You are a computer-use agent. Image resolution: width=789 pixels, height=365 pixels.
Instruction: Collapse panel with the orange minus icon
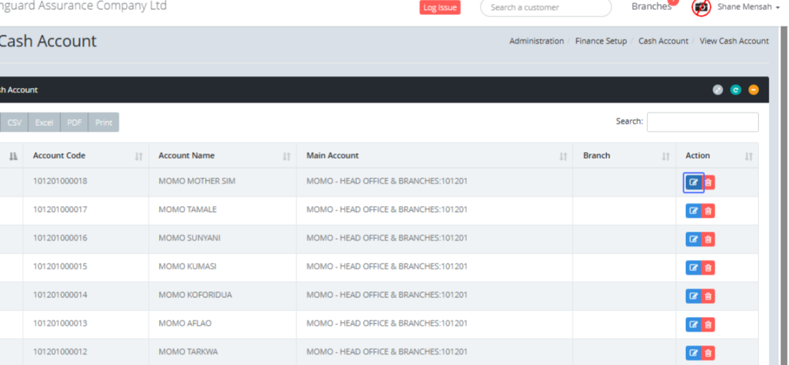(x=753, y=90)
